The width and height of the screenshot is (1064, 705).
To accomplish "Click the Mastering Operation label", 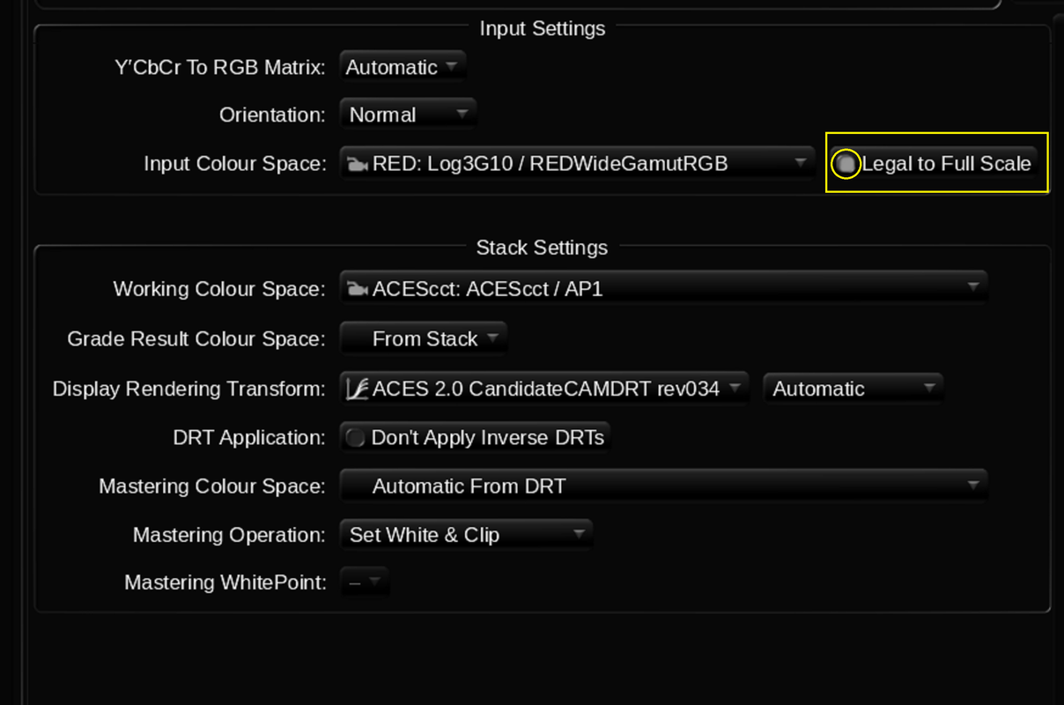I will pos(230,535).
